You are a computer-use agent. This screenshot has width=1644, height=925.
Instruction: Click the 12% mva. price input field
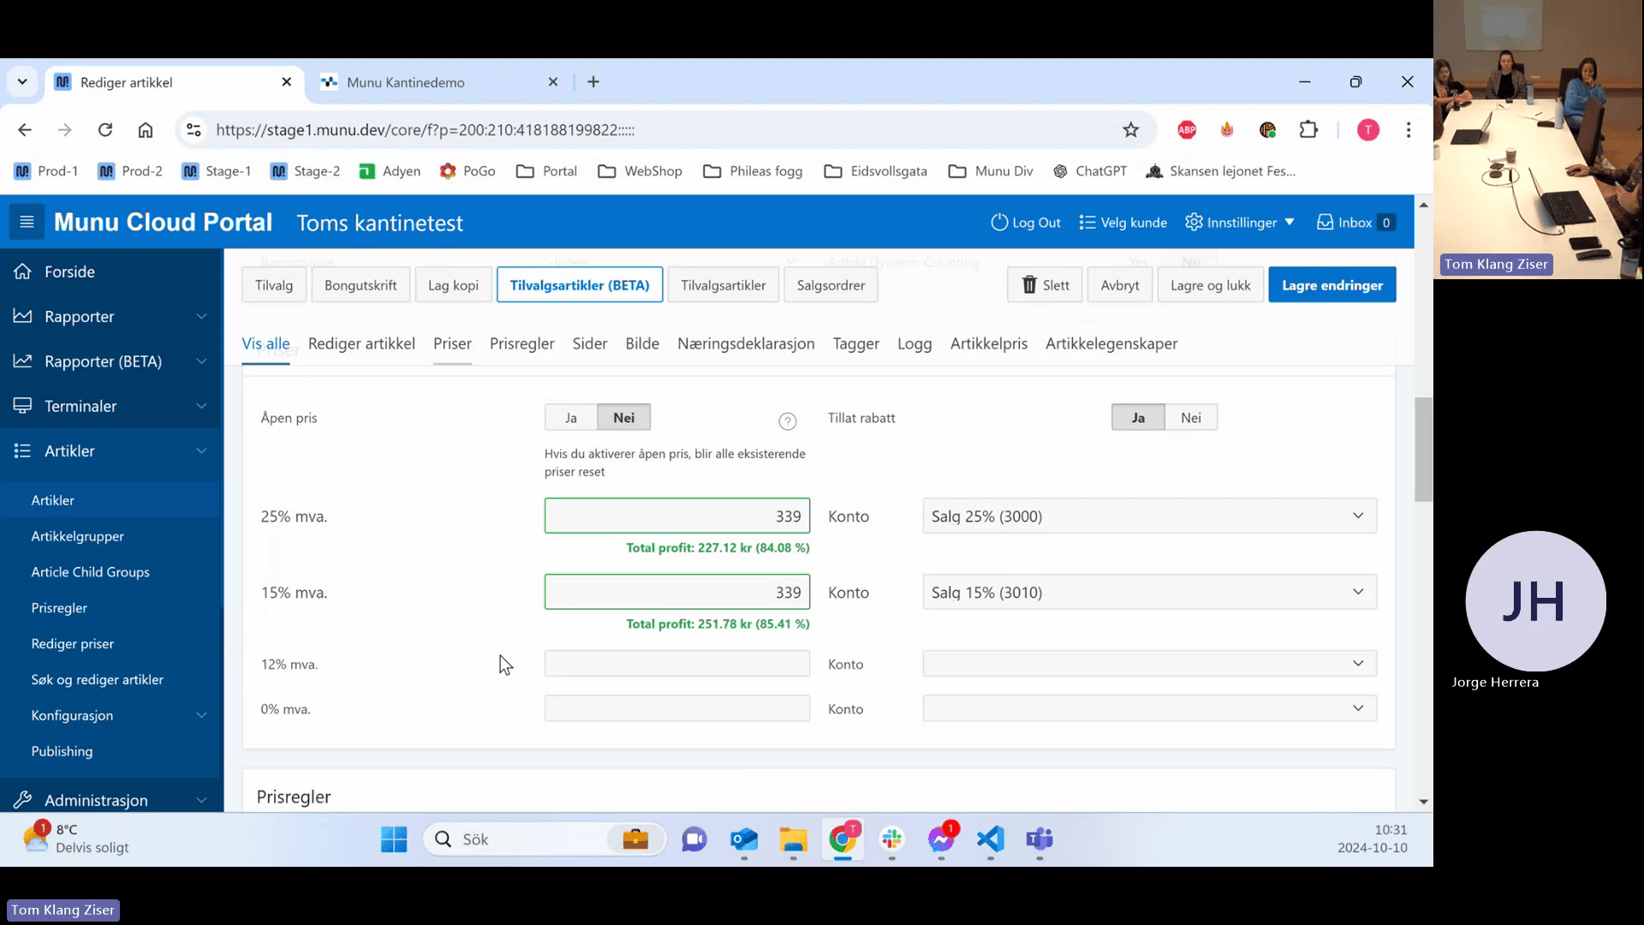click(677, 664)
